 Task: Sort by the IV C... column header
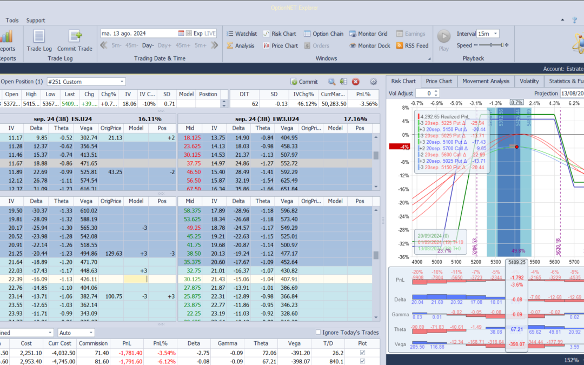point(147,94)
